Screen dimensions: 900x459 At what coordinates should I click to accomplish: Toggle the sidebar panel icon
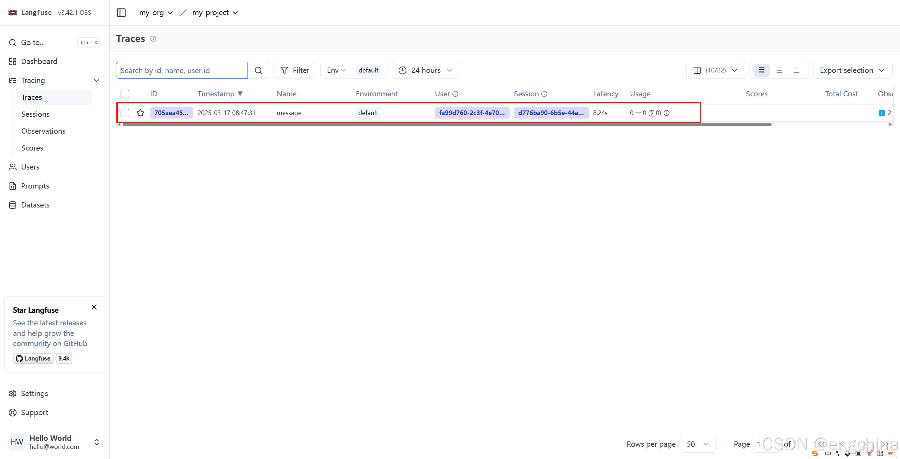[121, 13]
